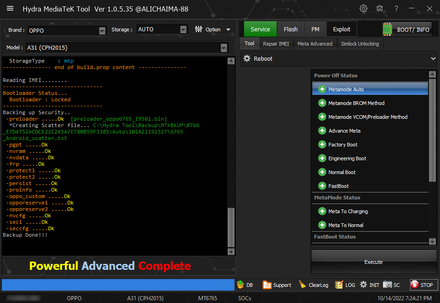Expand the Option dropdown arrow

(x=229, y=29)
